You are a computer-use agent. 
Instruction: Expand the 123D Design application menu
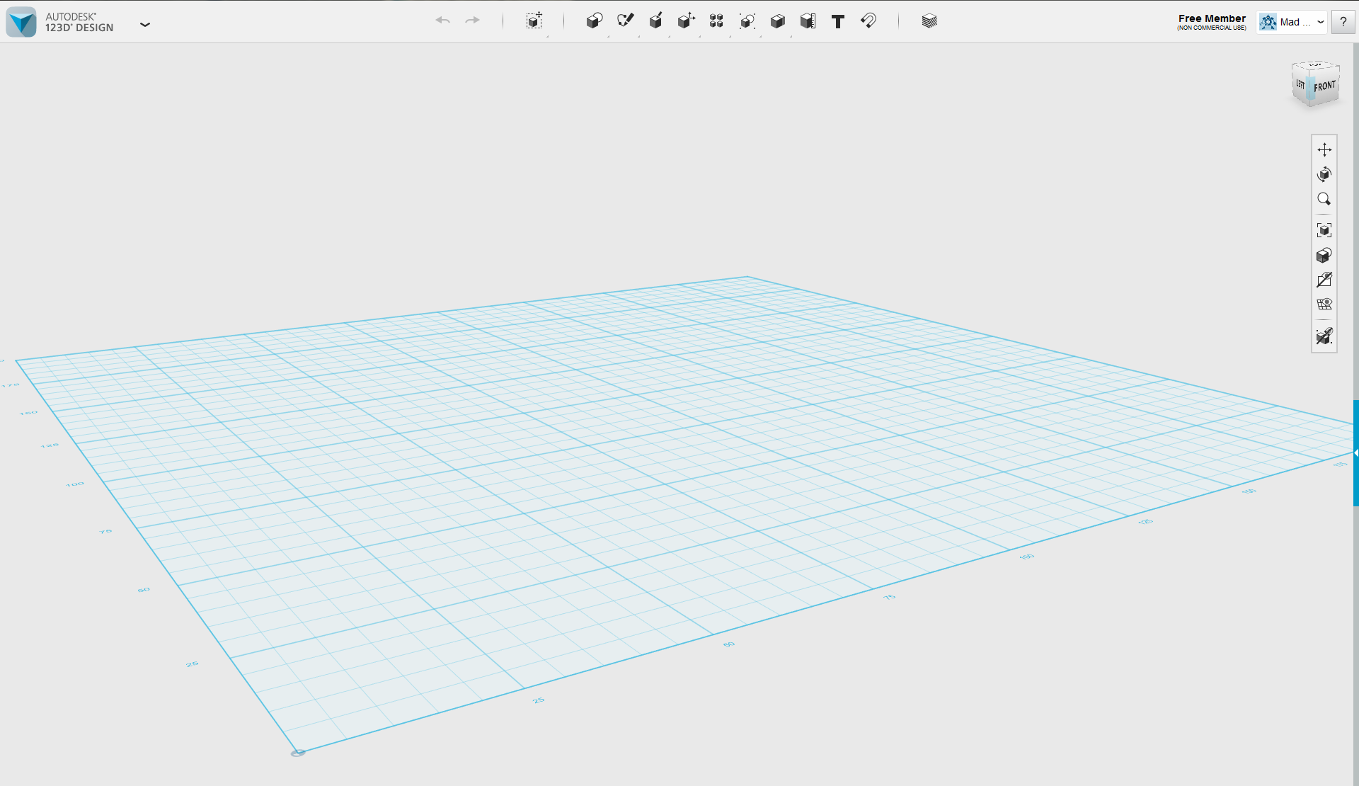pos(145,24)
